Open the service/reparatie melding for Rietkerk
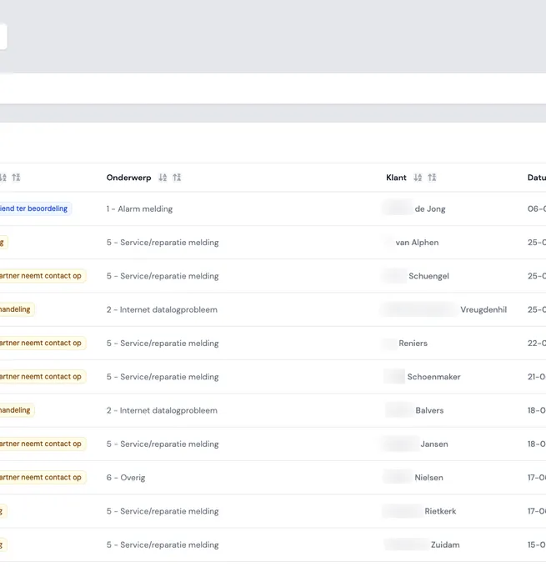Screen dimensions: 546x567 [x=163, y=512]
